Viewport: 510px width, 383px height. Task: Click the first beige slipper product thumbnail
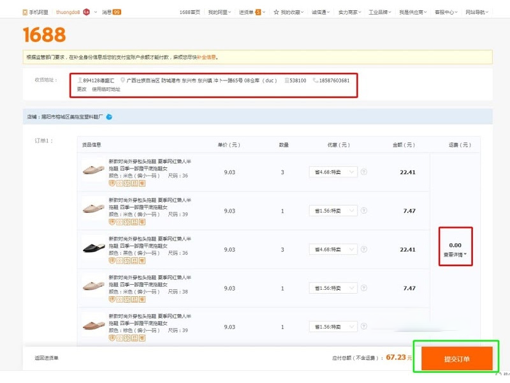[x=92, y=168]
